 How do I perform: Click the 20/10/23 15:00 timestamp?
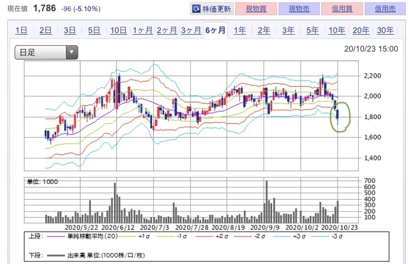pyautogui.click(x=371, y=49)
